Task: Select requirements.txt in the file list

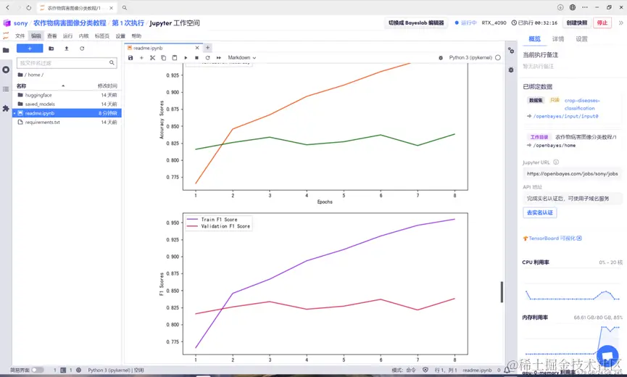Action: tap(67, 123)
